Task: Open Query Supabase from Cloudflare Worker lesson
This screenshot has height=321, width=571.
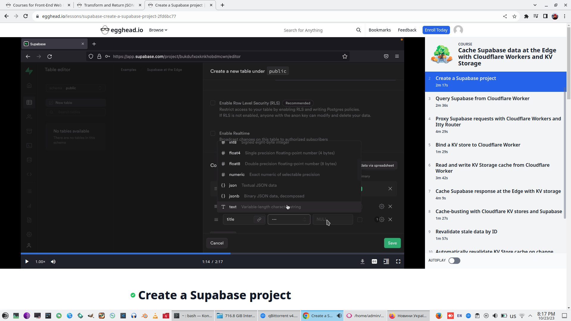Action: (x=482, y=99)
